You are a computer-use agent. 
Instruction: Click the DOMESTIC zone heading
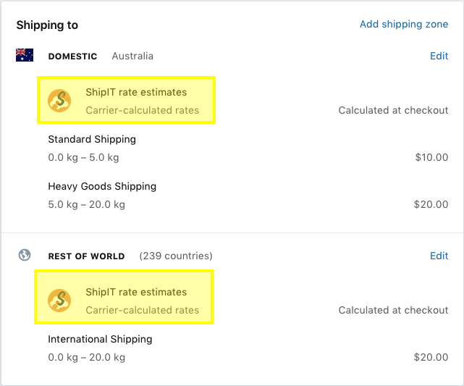(x=72, y=56)
